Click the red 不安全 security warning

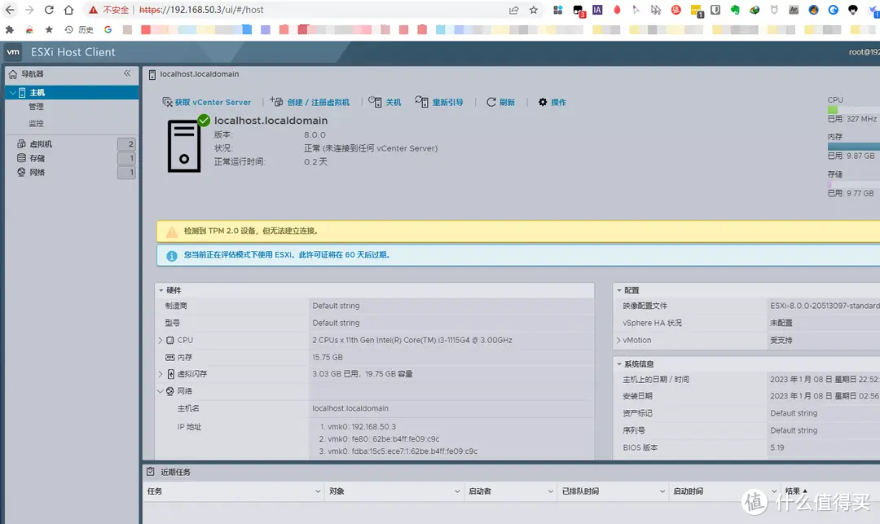click(x=109, y=10)
